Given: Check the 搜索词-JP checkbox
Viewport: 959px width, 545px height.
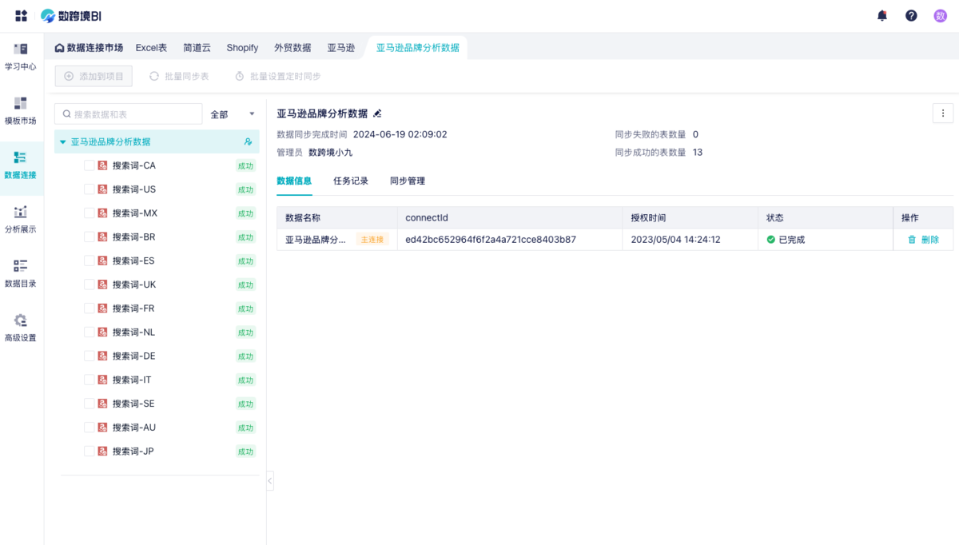Looking at the screenshot, I should click(x=90, y=452).
